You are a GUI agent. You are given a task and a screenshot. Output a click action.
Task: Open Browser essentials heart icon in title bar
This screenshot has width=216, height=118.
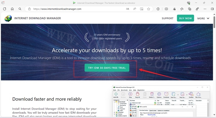tap(189, 3)
